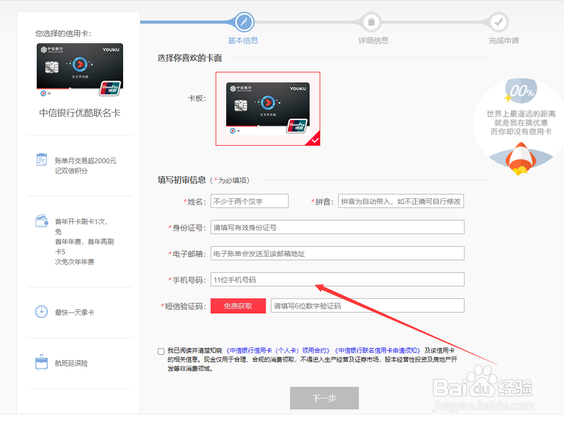This screenshot has width=564, height=425.
Task: Click the 您选择的信用卡 label
Action: 63,34
